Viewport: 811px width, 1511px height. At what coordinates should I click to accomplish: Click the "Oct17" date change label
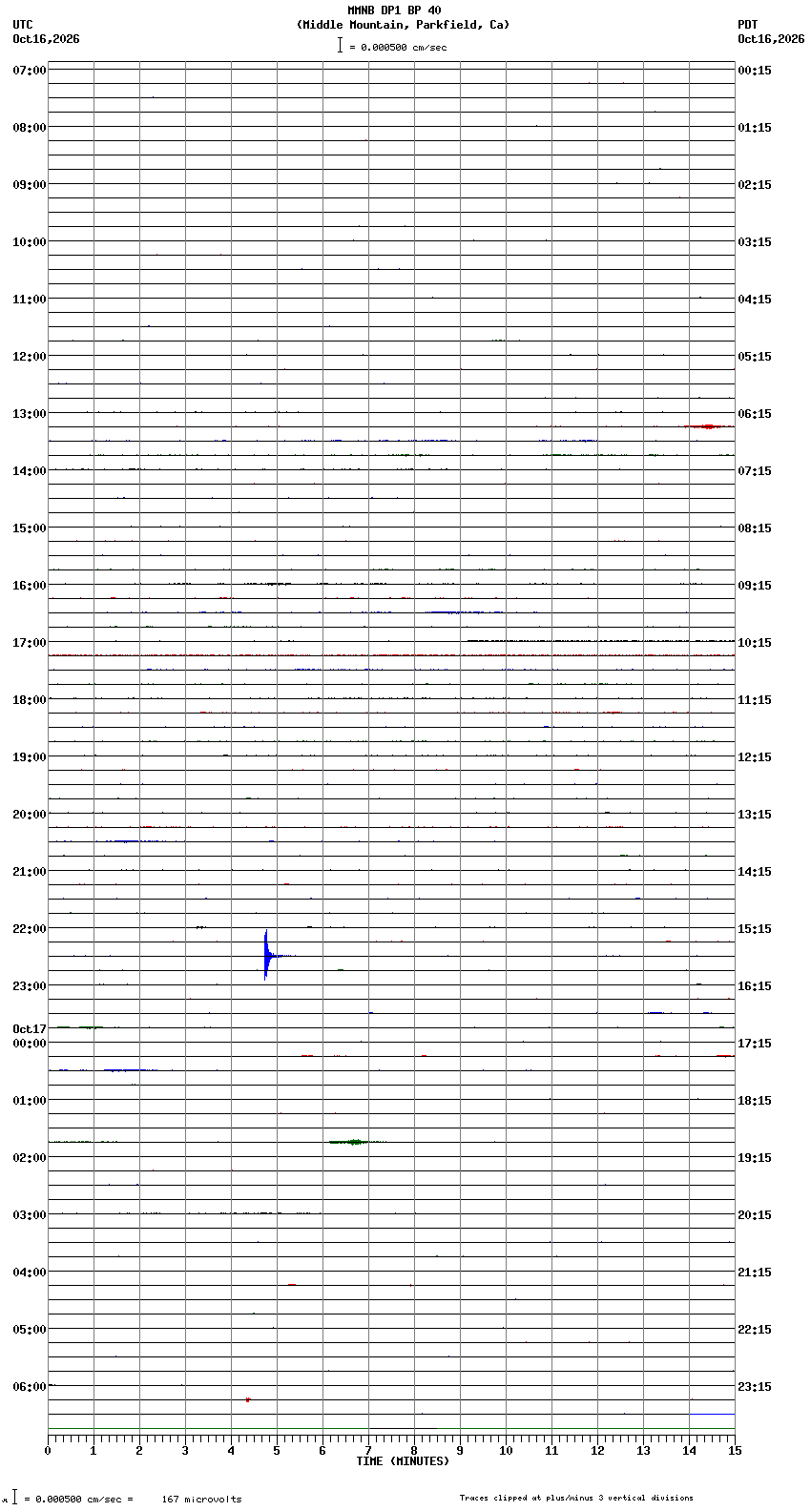coord(30,1029)
